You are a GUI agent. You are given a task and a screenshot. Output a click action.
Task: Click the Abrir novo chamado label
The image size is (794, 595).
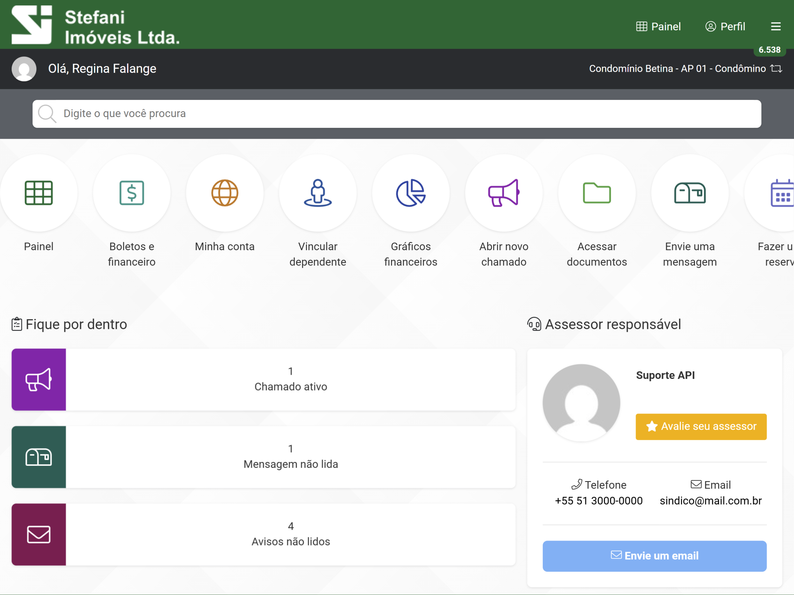(504, 254)
